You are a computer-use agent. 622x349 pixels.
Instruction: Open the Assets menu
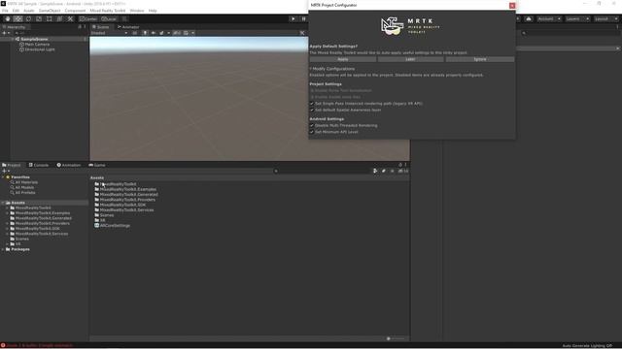29,11
